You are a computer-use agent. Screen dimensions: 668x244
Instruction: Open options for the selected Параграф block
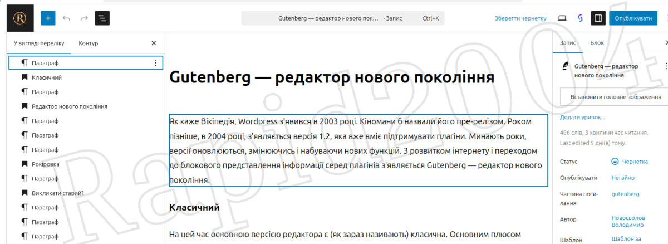[155, 63]
